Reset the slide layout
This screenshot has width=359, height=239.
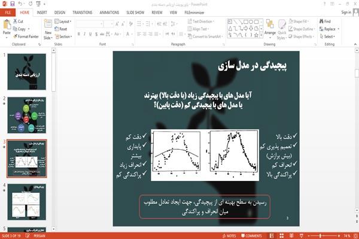click(61, 29)
